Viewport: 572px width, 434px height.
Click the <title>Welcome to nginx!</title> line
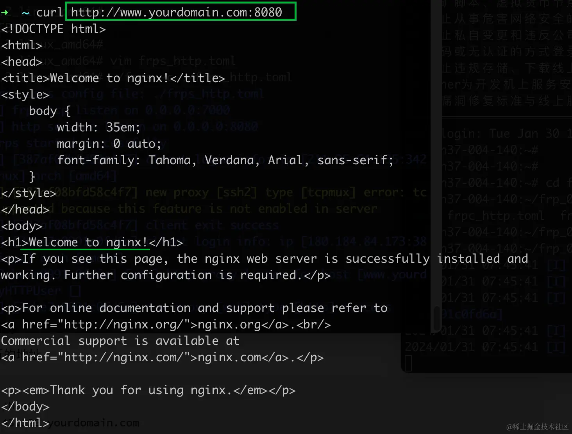(x=113, y=78)
